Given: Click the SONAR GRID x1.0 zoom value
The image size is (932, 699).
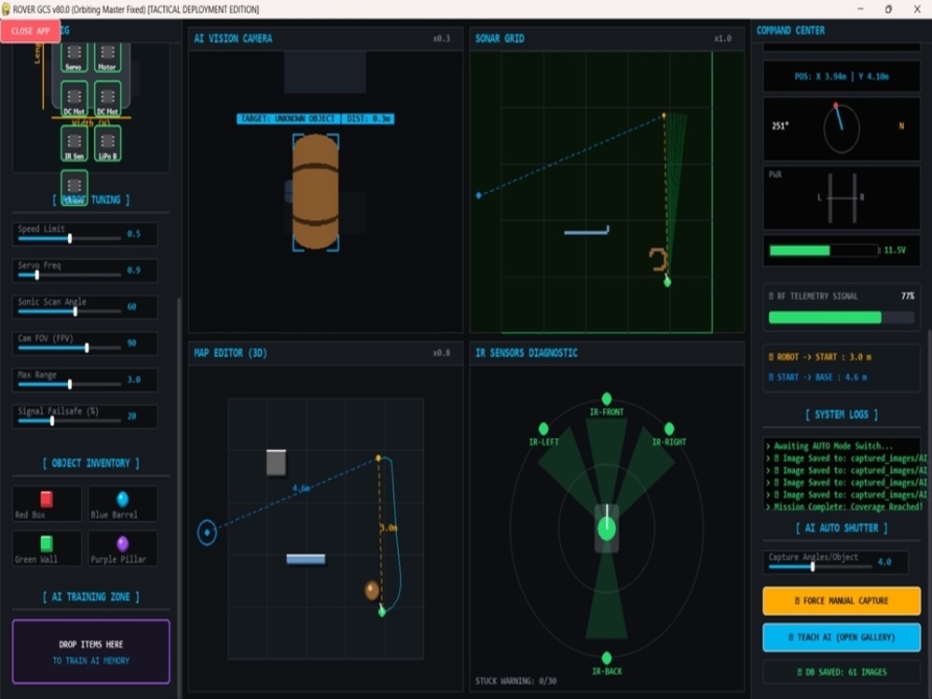Looking at the screenshot, I should pos(723,38).
